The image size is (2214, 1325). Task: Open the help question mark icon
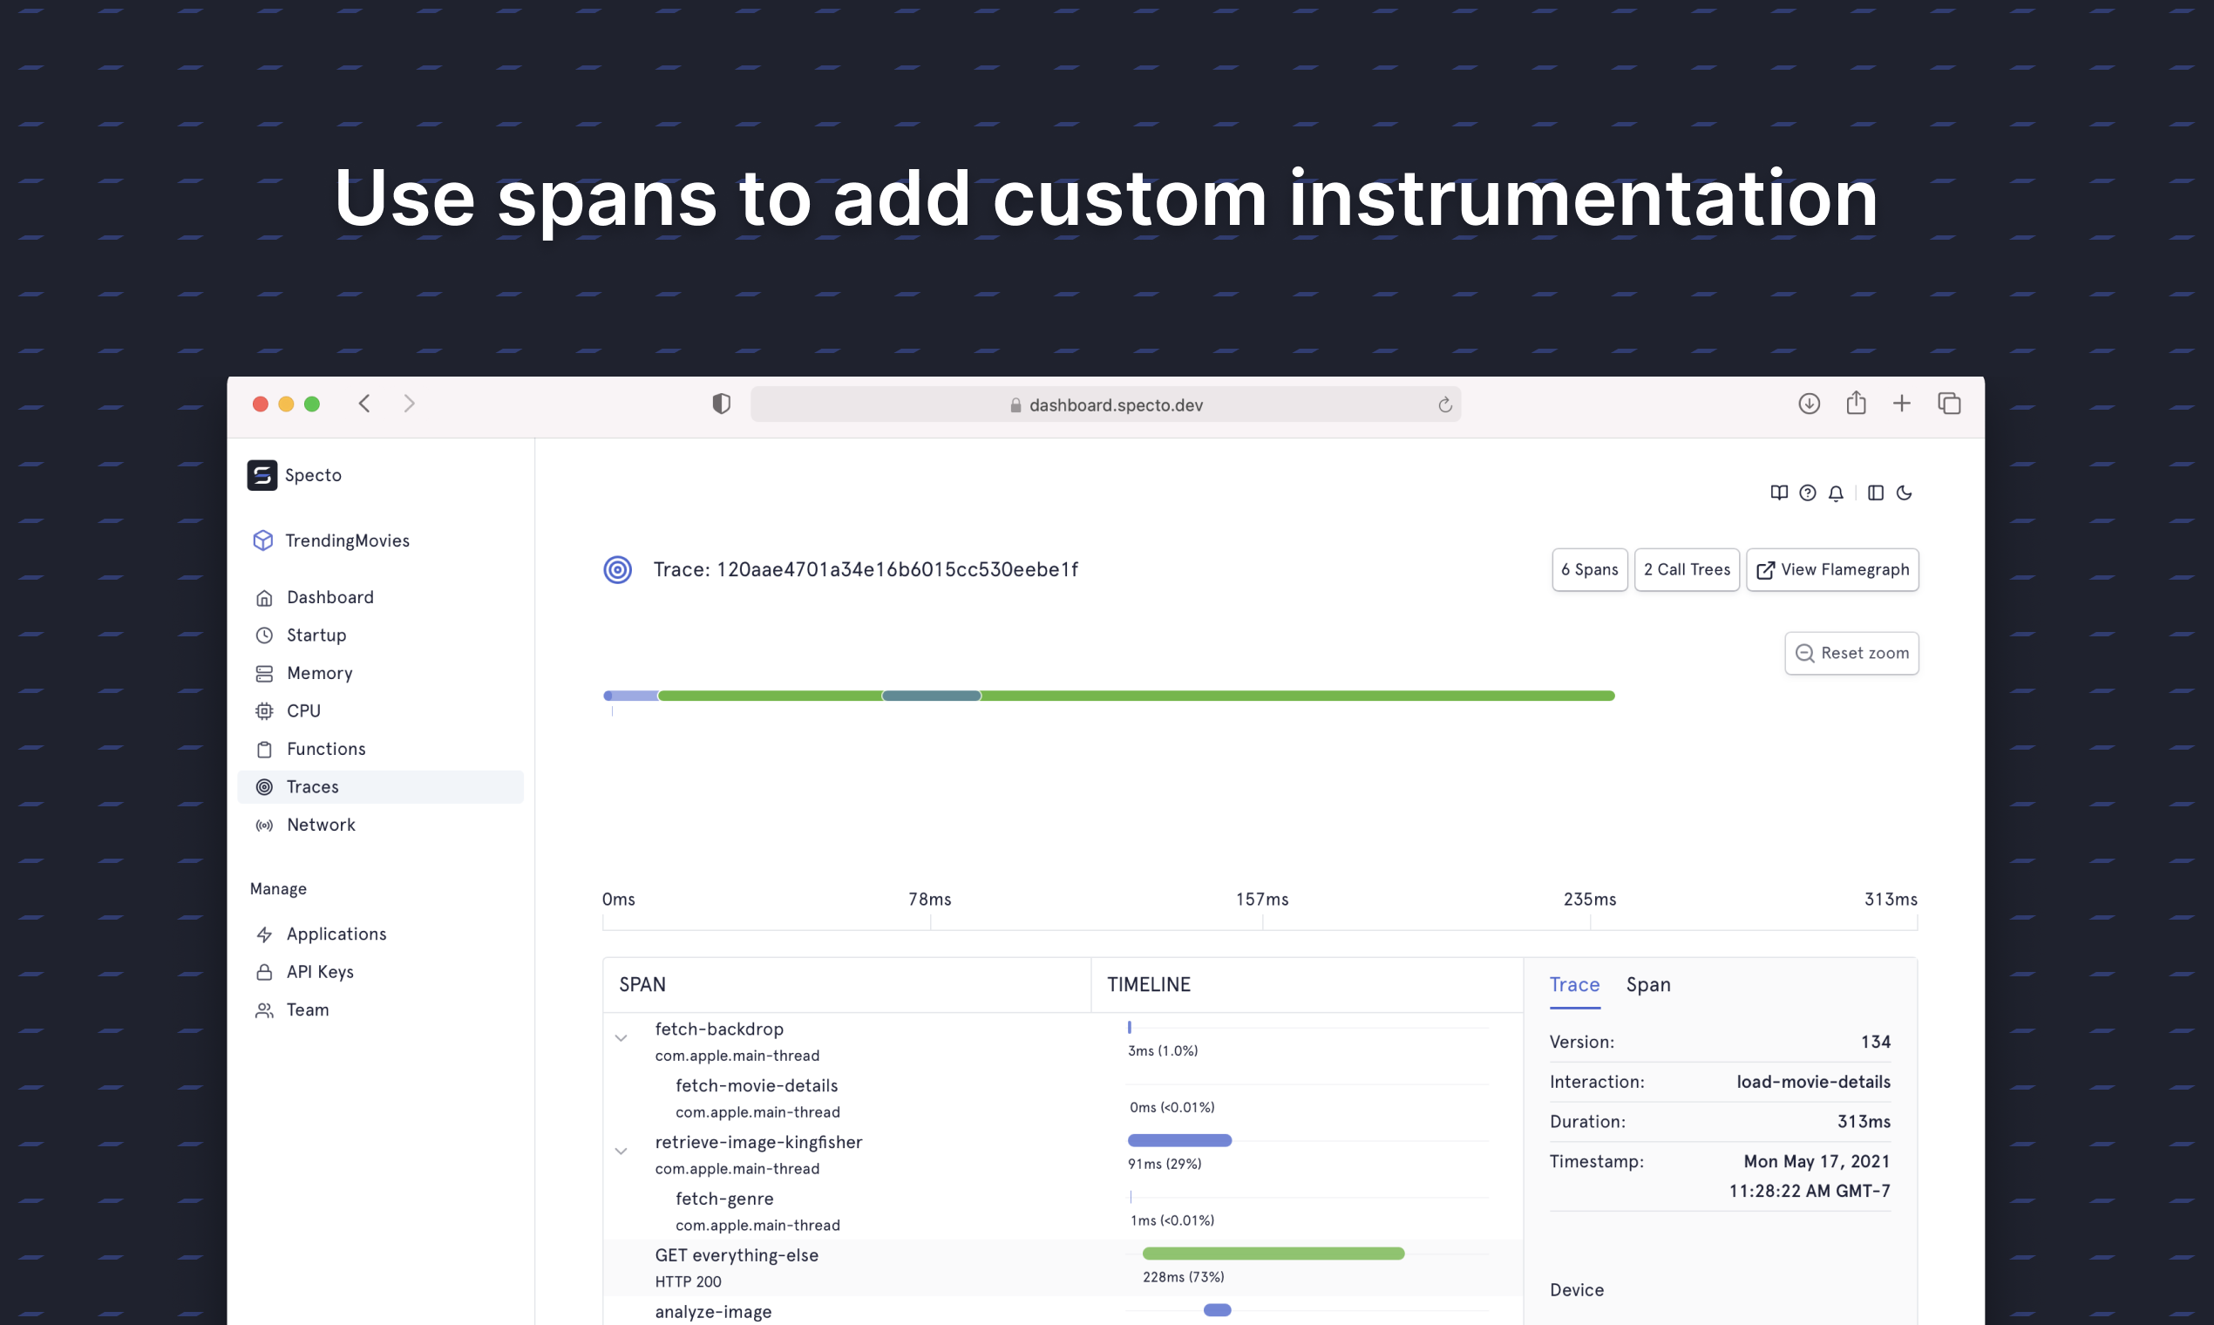coord(1807,493)
